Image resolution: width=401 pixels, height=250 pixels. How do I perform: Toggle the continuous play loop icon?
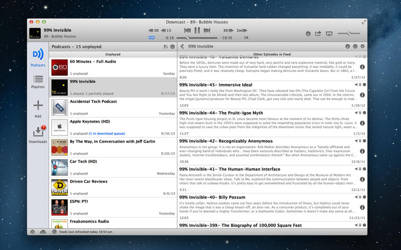pos(151,38)
